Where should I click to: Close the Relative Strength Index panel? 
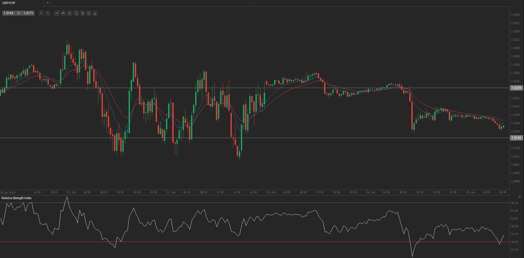point(520,197)
